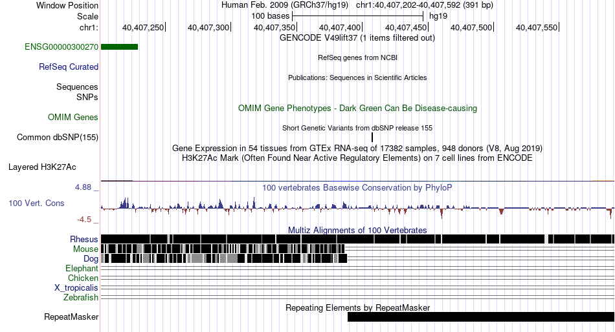Click the GENCODE V49lift37 track title
The width and height of the screenshot is (615, 332).
pos(357,38)
